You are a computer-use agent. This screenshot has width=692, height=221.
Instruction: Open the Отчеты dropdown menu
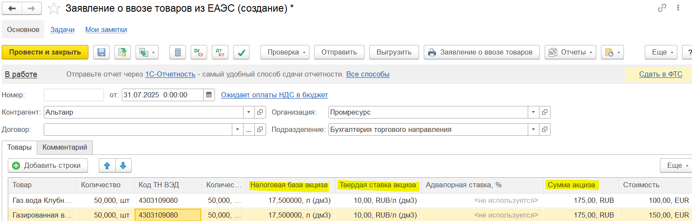click(x=570, y=52)
